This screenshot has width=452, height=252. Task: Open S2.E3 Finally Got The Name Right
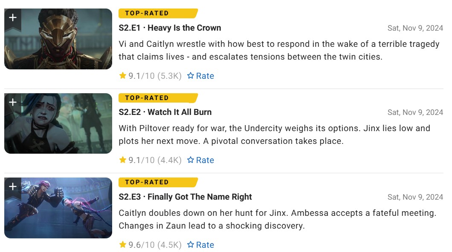[185, 197]
